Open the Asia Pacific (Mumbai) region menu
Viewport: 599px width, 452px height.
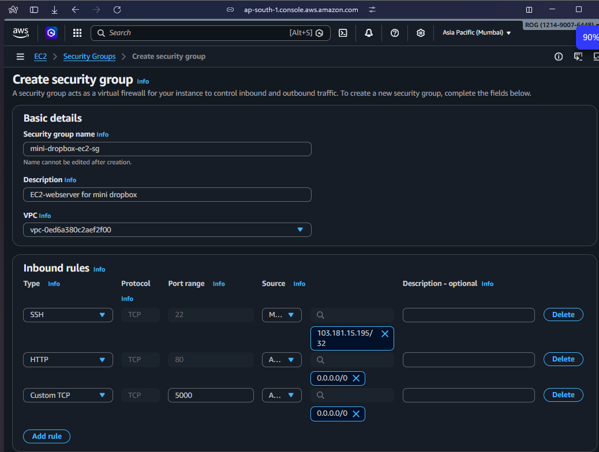[477, 33]
